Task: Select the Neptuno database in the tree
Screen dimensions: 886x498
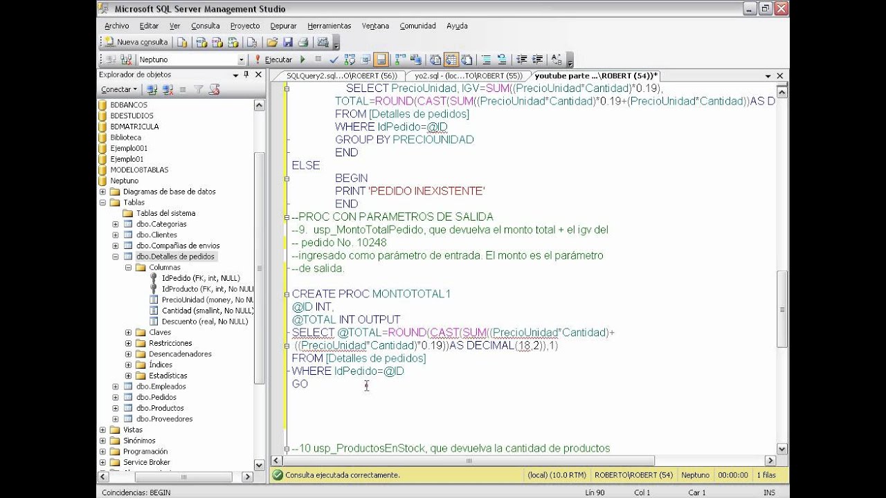Action: (x=124, y=181)
